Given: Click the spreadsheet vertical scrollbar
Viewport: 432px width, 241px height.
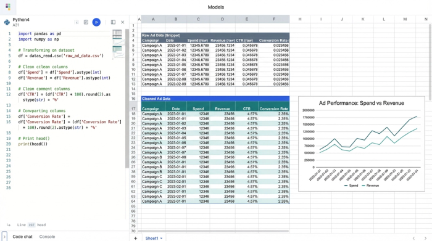Looking at the screenshot, I should pyautogui.click(x=430, y=62).
